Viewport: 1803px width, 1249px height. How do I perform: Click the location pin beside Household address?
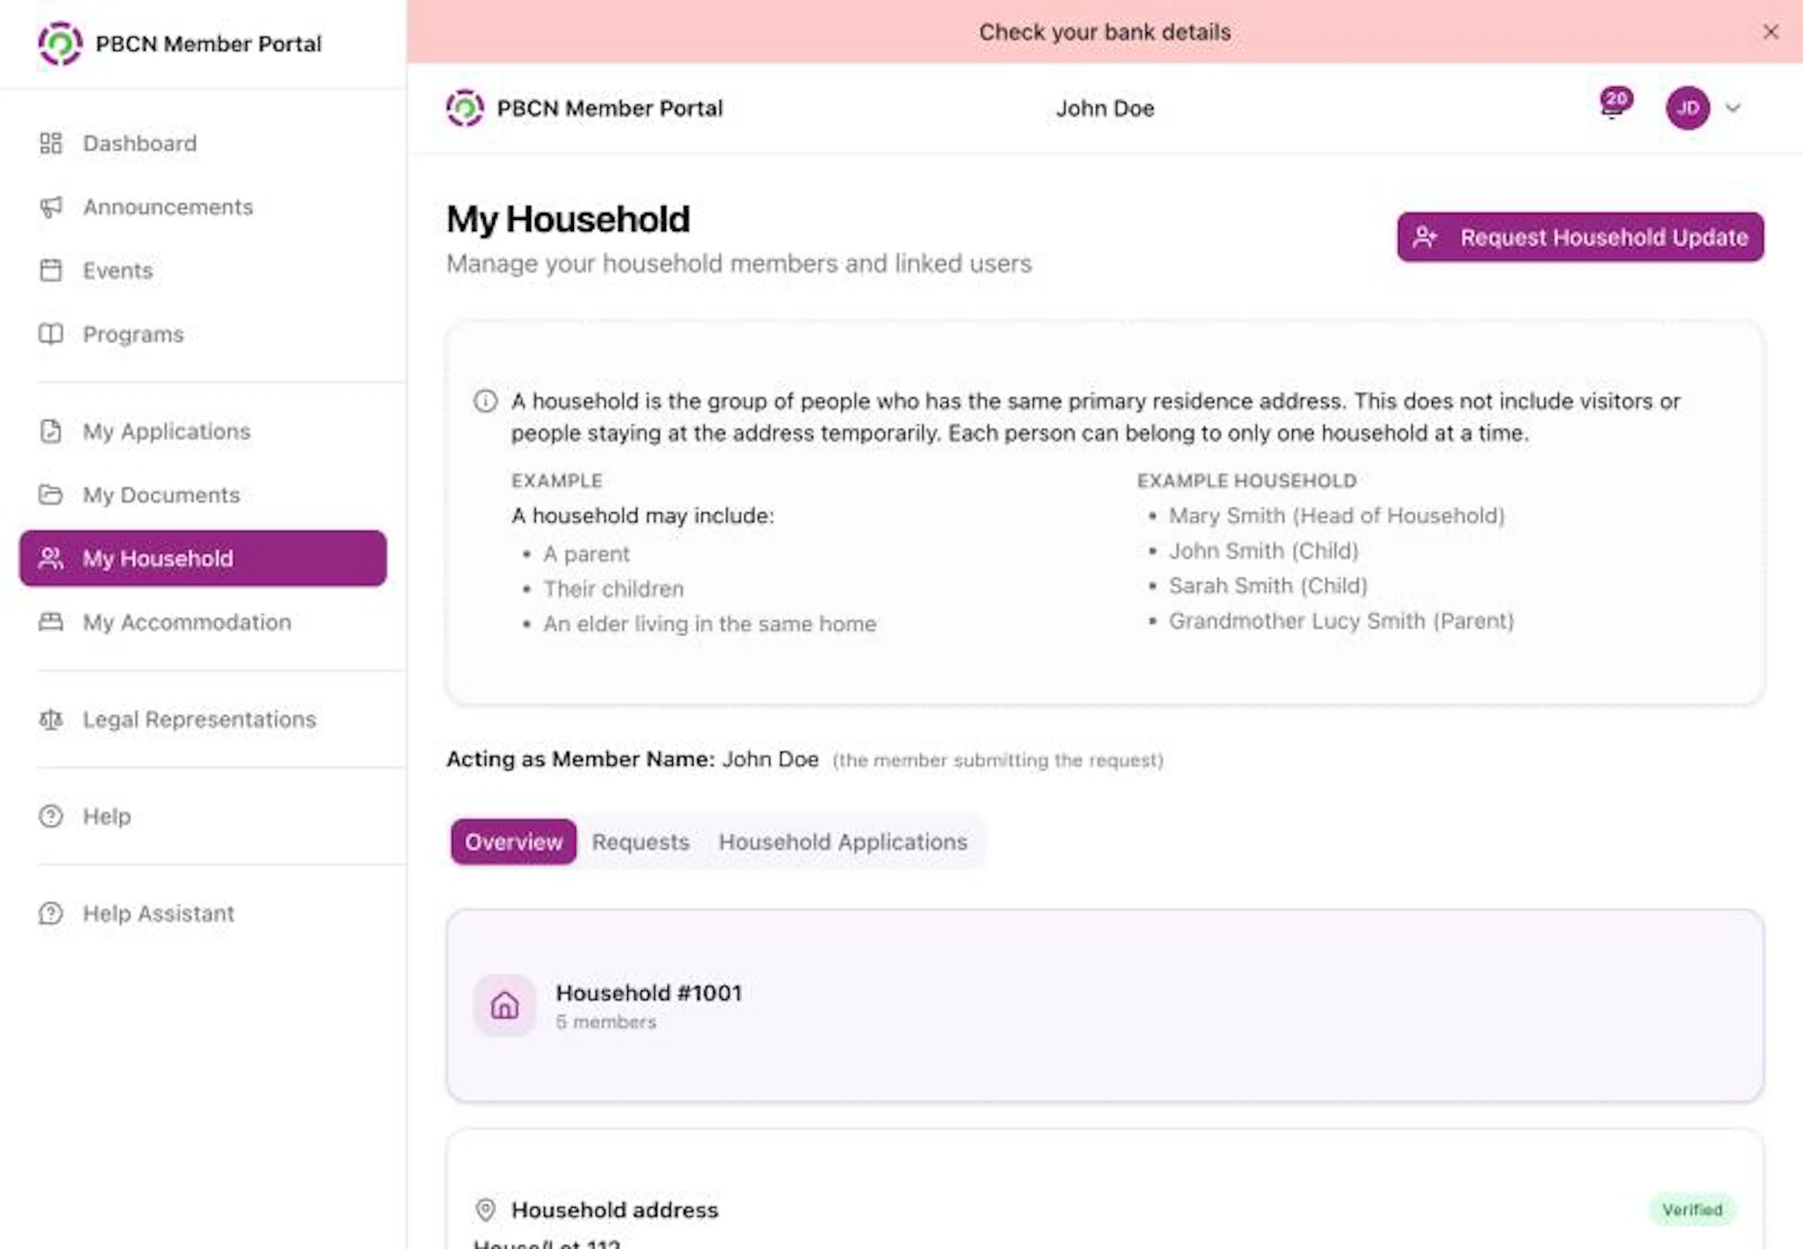[486, 1210]
